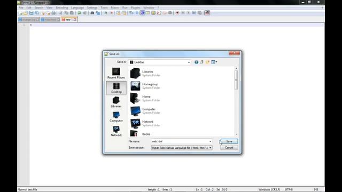Click the Cut scissors toolbar icon
This screenshot has height=192, width=342.
(61, 13)
